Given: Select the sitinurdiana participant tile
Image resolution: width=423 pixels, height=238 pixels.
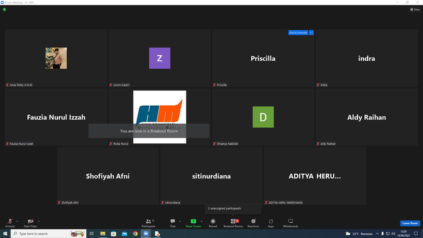Looking at the screenshot, I should 211,176.
